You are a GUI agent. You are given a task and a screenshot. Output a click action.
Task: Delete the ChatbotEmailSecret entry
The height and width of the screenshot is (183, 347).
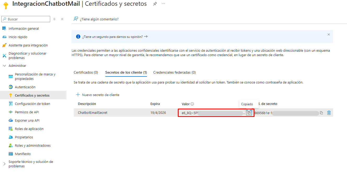329,113
